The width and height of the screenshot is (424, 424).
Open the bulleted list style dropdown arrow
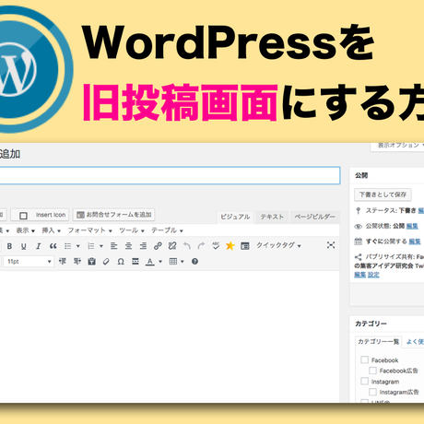pos(78,246)
